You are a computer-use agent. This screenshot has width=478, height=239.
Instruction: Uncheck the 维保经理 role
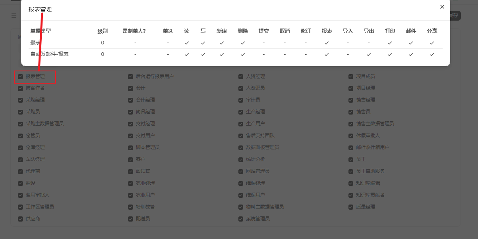coord(241,183)
